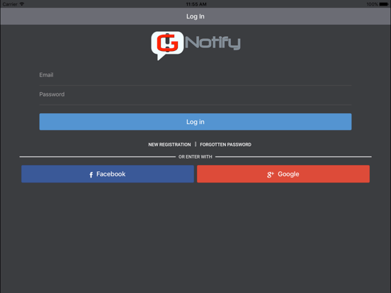The width and height of the screenshot is (391, 293).
Task: Tap the blue Log in button
Action: pos(195,122)
